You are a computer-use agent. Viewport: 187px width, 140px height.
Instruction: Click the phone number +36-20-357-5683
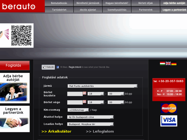(x=171, y=81)
